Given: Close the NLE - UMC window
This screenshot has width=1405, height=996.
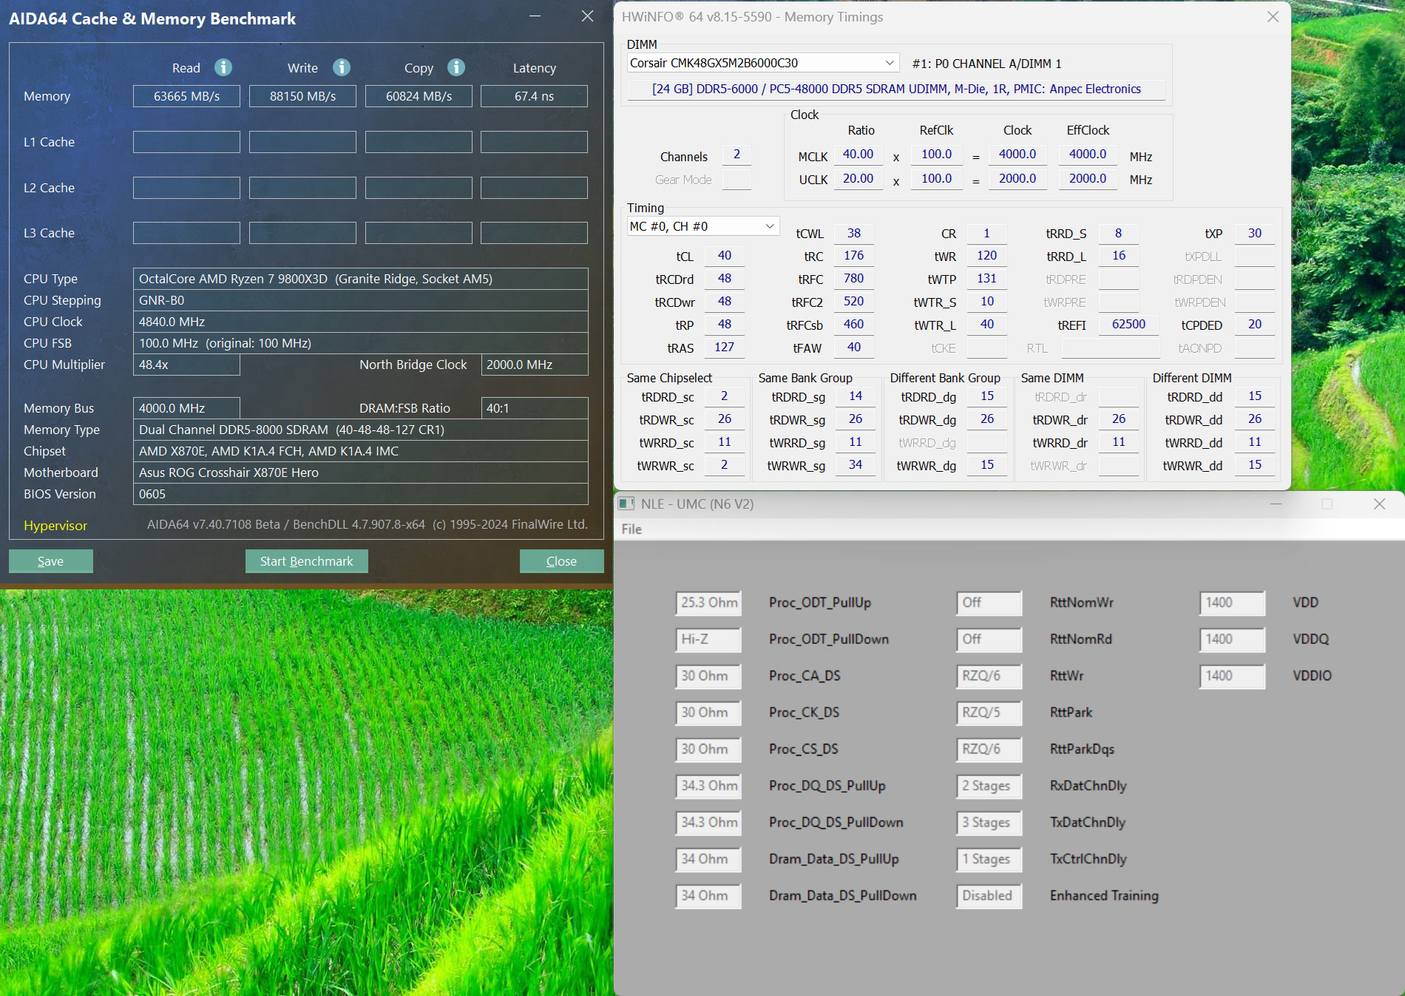Looking at the screenshot, I should coord(1379,504).
